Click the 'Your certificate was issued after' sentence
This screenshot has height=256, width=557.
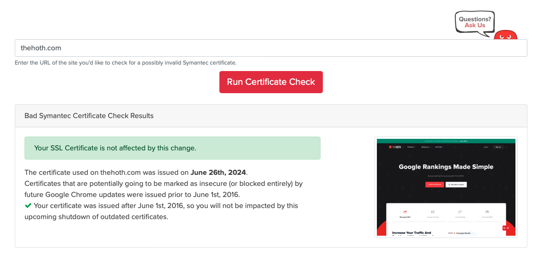click(x=161, y=211)
